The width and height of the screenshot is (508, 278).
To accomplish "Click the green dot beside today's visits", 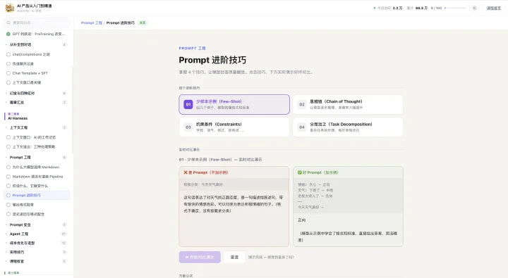I will click(x=375, y=8).
